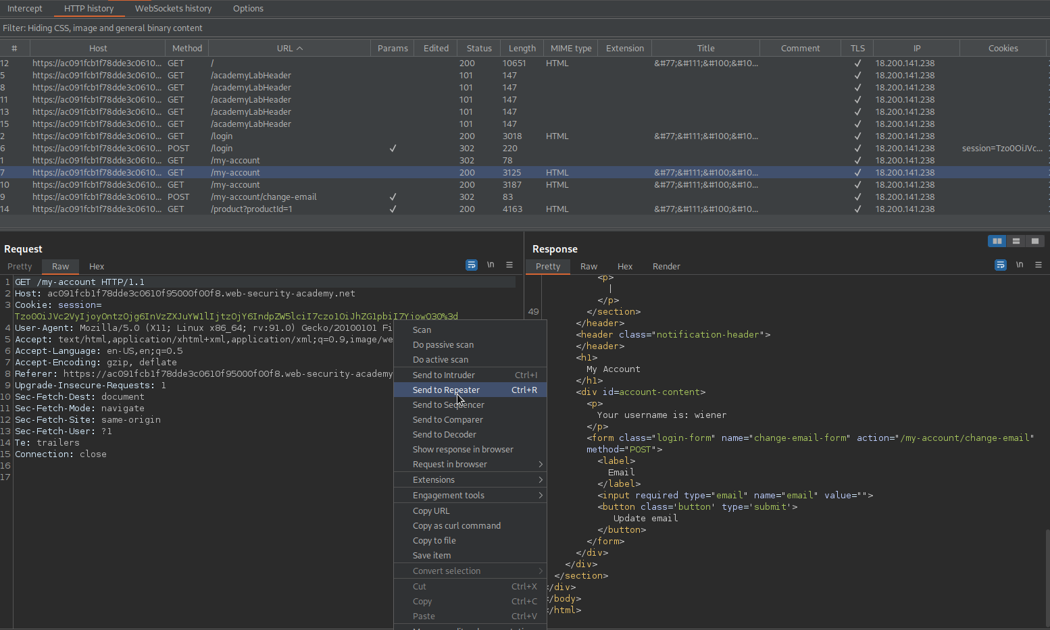Click the Request header title
The height and width of the screenshot is (630, 1050).
click(x=23, y=249)
